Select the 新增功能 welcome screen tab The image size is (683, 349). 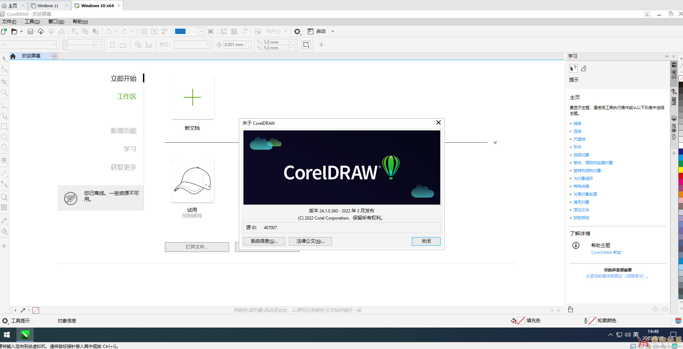tap(124, 131)
